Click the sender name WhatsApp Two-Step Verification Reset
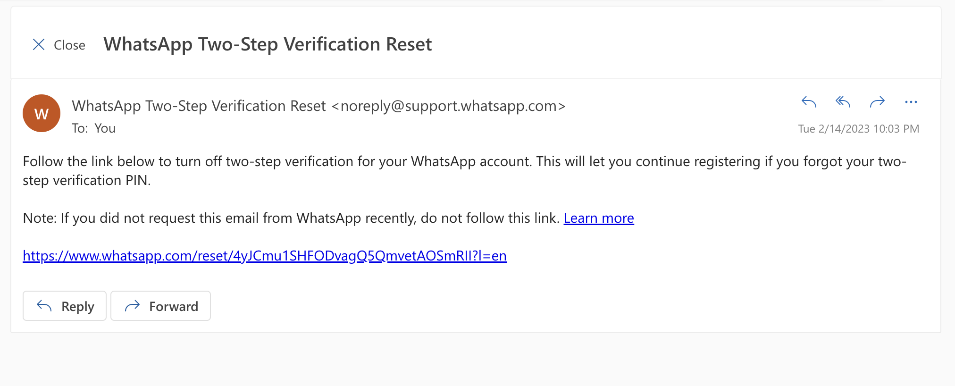Screen dimensions: 955x386 tap(199, 106)
